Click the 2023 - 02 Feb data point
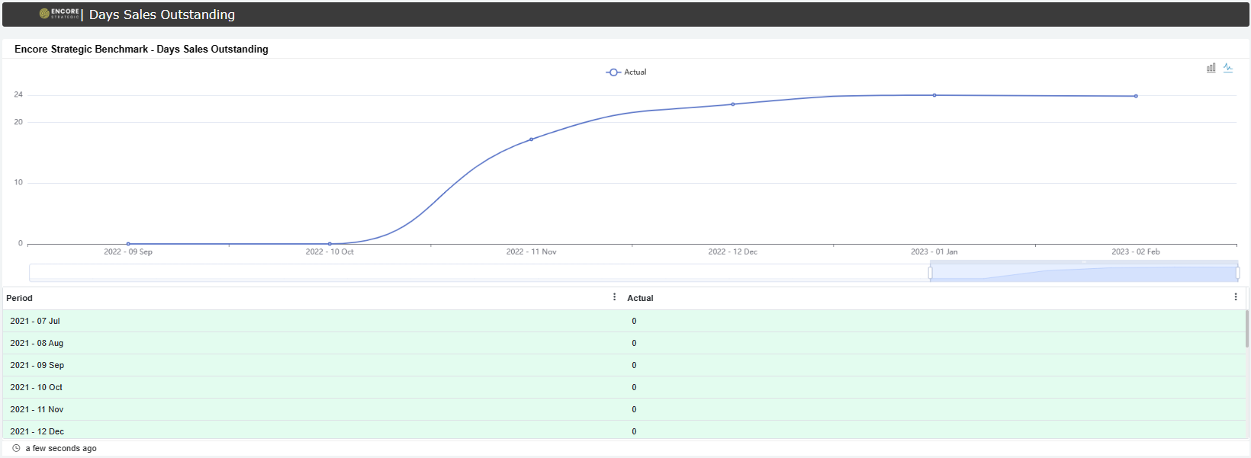The height and width of the screenshot is (458, 1251). (x=1136, y=96)
